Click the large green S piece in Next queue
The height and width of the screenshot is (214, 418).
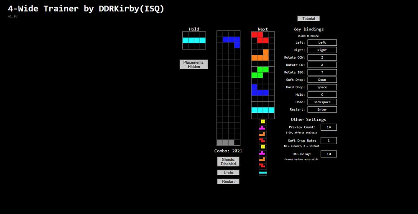260,72
